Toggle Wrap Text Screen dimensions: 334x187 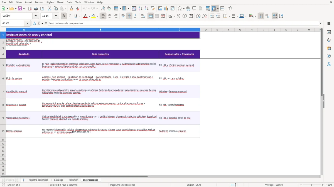(x=143, y=16)
